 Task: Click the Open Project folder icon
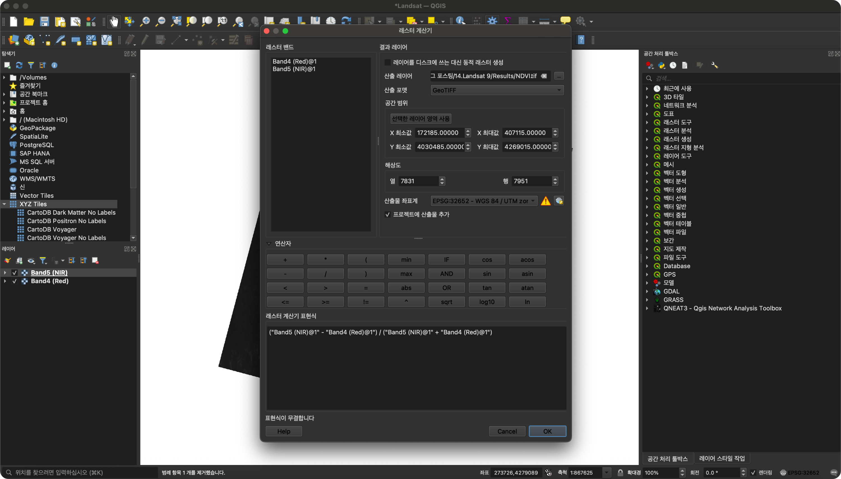pyautogui.click(x=29, y=21)
